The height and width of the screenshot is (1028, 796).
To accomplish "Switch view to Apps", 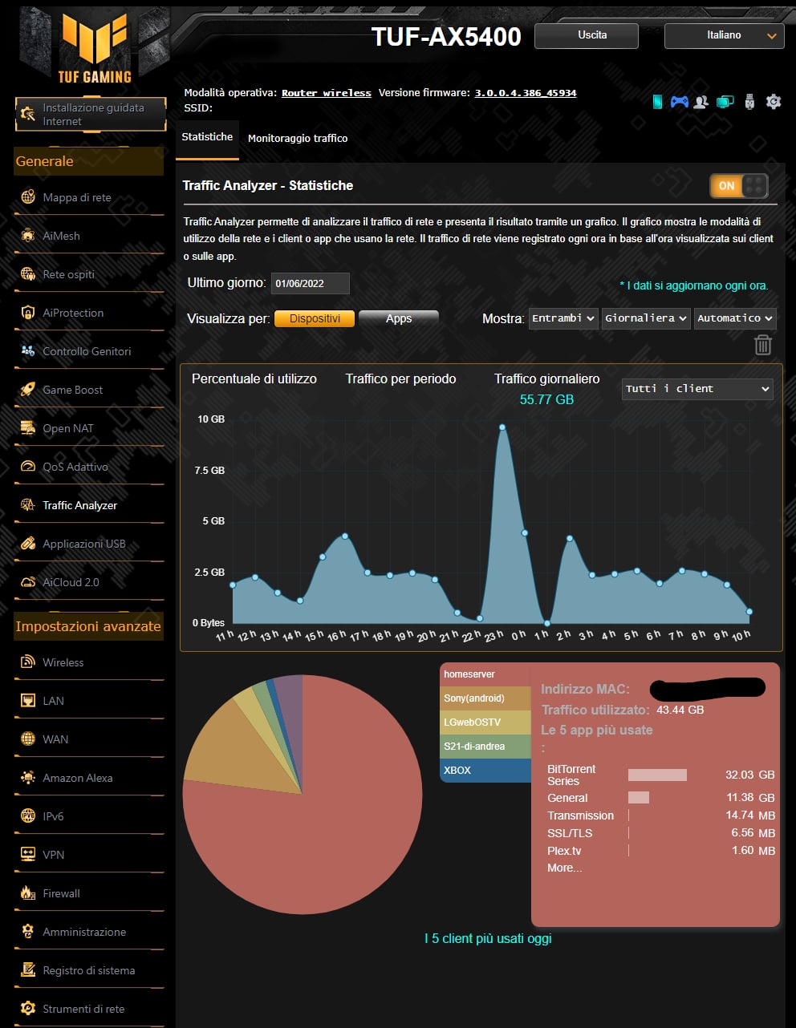I will [x=399, y=318].
